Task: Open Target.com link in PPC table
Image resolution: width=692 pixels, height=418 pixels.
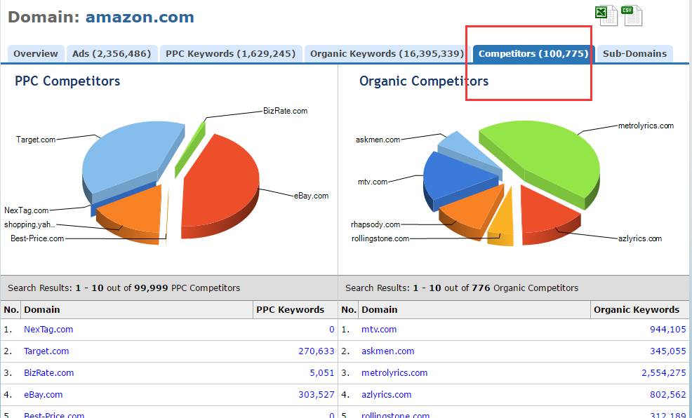Action: 46,351
